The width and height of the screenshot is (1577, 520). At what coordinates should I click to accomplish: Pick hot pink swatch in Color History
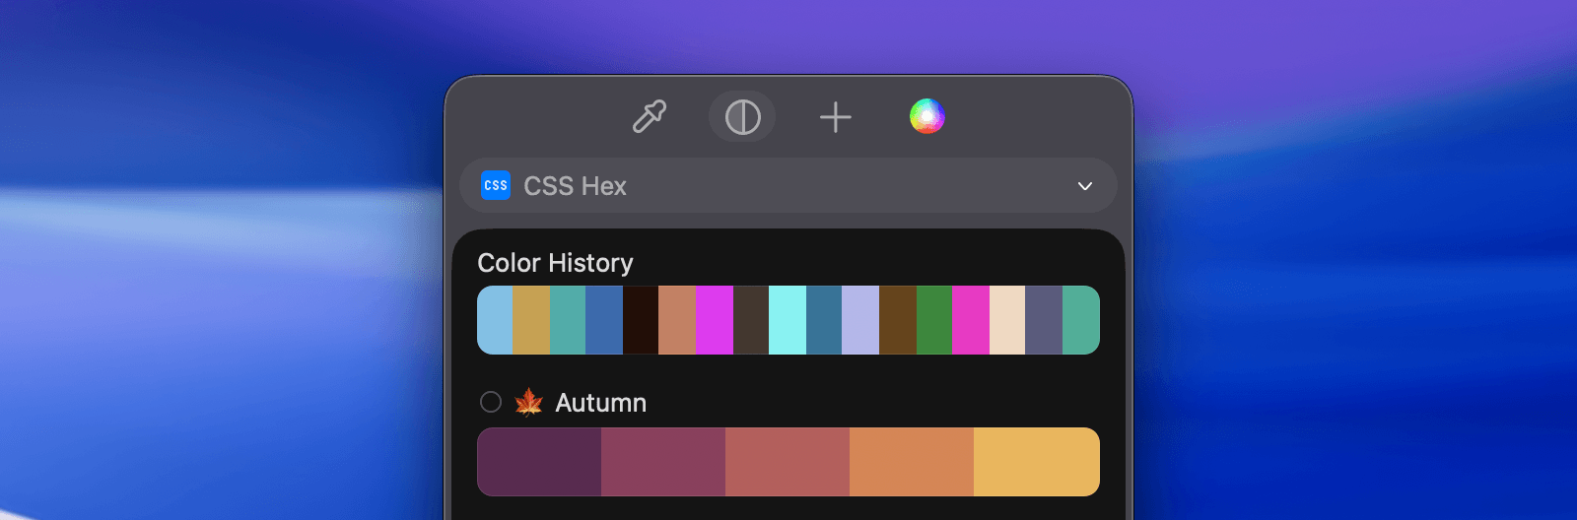pyautogui.click(x=971, y=320)
